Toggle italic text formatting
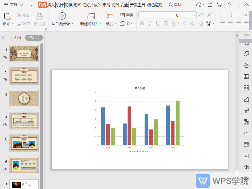The image size is (252, 189). (150, 24)
